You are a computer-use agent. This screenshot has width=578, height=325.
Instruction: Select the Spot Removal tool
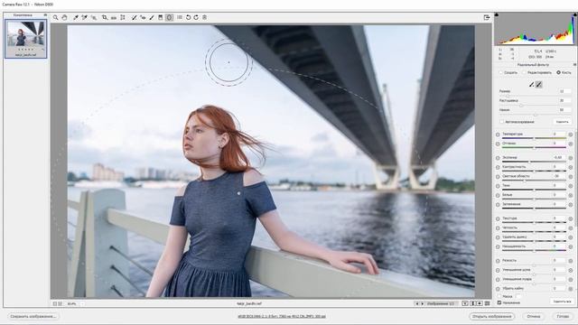pyautogui.click(x=135, y=17)
